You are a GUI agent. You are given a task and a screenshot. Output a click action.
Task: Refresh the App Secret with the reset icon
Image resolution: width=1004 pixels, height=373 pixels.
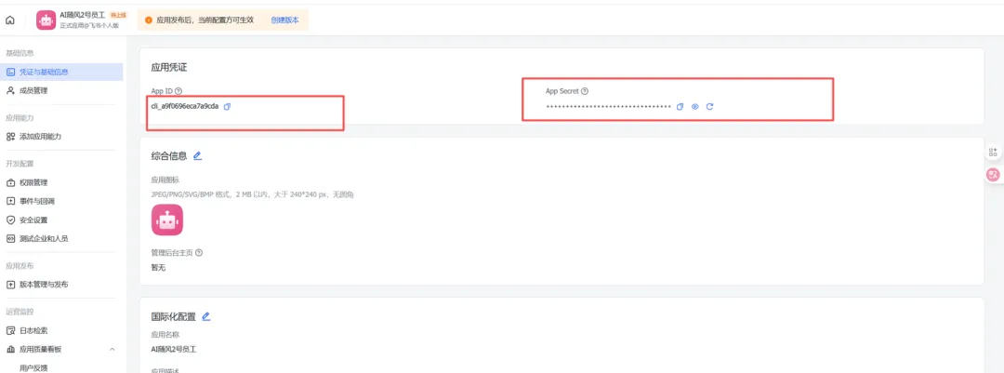point(709,107)
